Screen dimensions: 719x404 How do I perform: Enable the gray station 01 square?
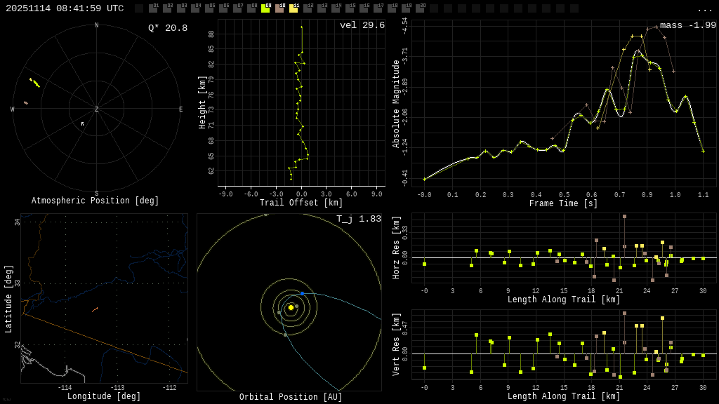pos(153,8)
